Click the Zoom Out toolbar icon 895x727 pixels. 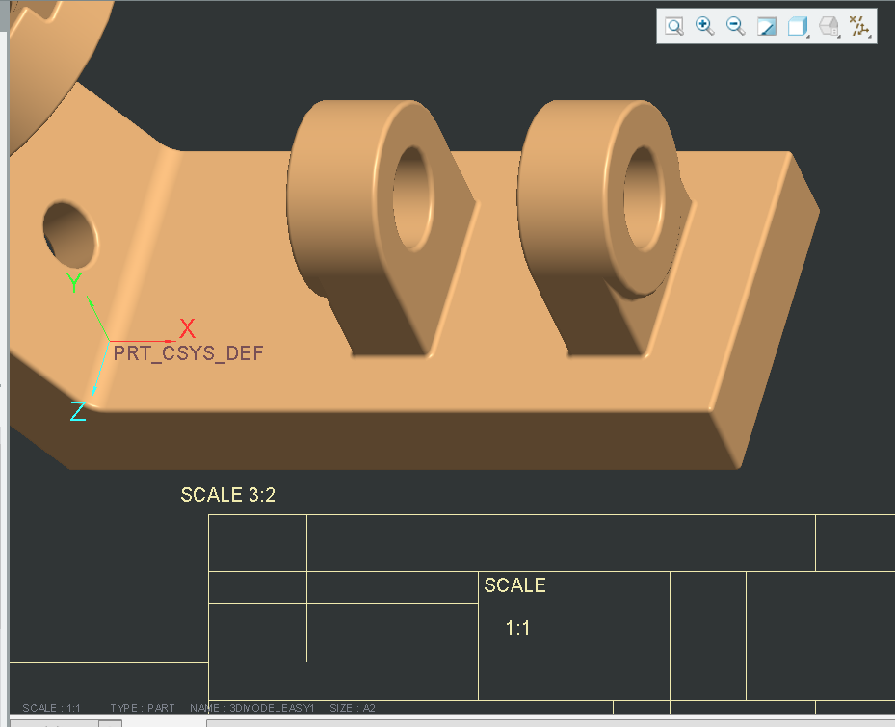734,26
